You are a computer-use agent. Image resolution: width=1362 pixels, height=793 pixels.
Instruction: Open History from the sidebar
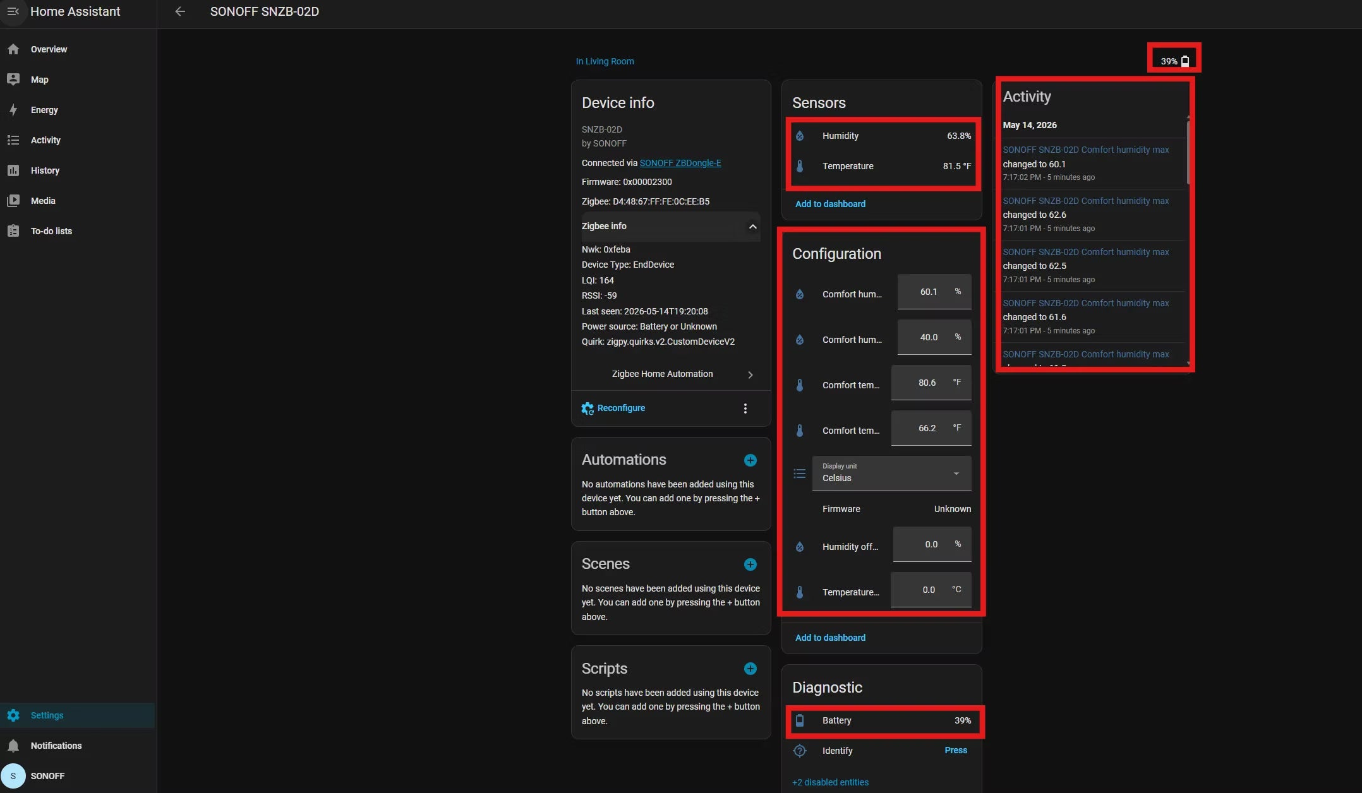45,170
